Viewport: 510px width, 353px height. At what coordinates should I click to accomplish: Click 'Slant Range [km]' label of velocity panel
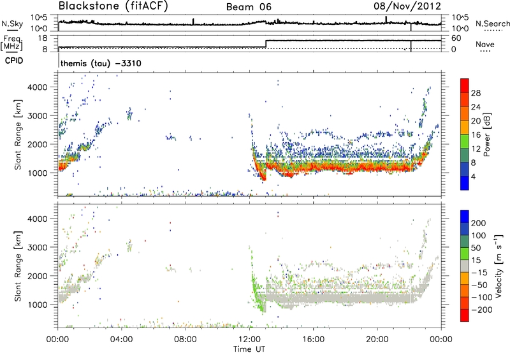pyautogui.click(x=18, y=266)
